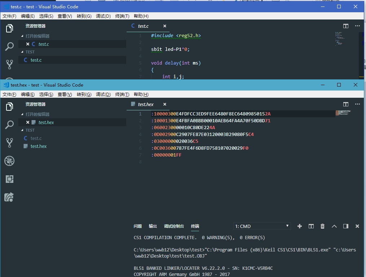Open 调试(D) menu in test.hex window

click(x=103, y=94)
